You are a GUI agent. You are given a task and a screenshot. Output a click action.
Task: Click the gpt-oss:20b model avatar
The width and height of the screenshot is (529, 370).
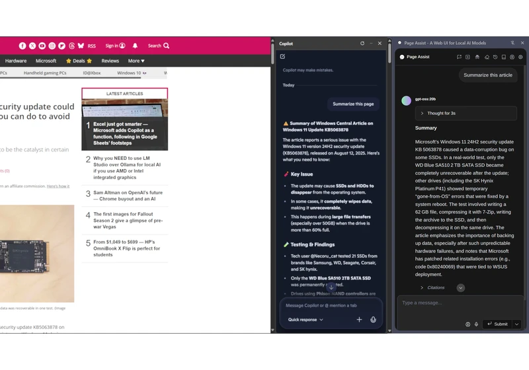[406, 100]
